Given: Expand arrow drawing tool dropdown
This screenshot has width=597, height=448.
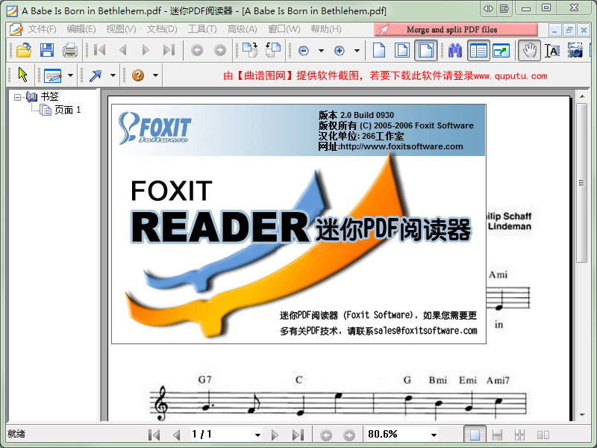Looking at the screenshot, I should [x=113, y=75].
